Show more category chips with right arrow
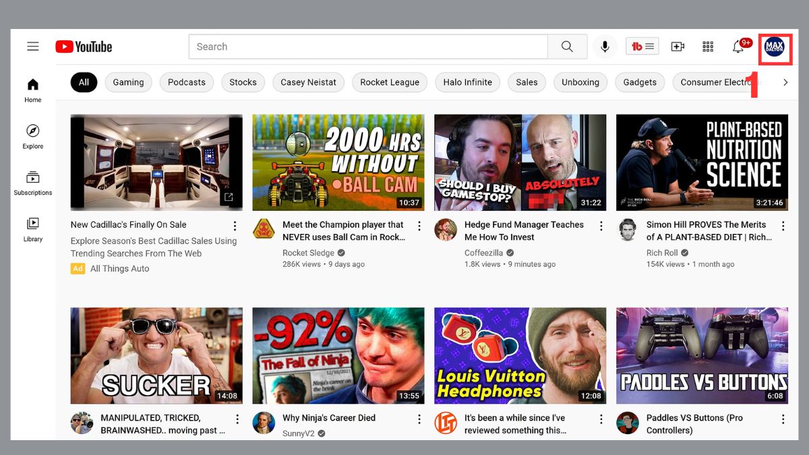This screenshot has height=455, width=809. [x=785, y=82]
